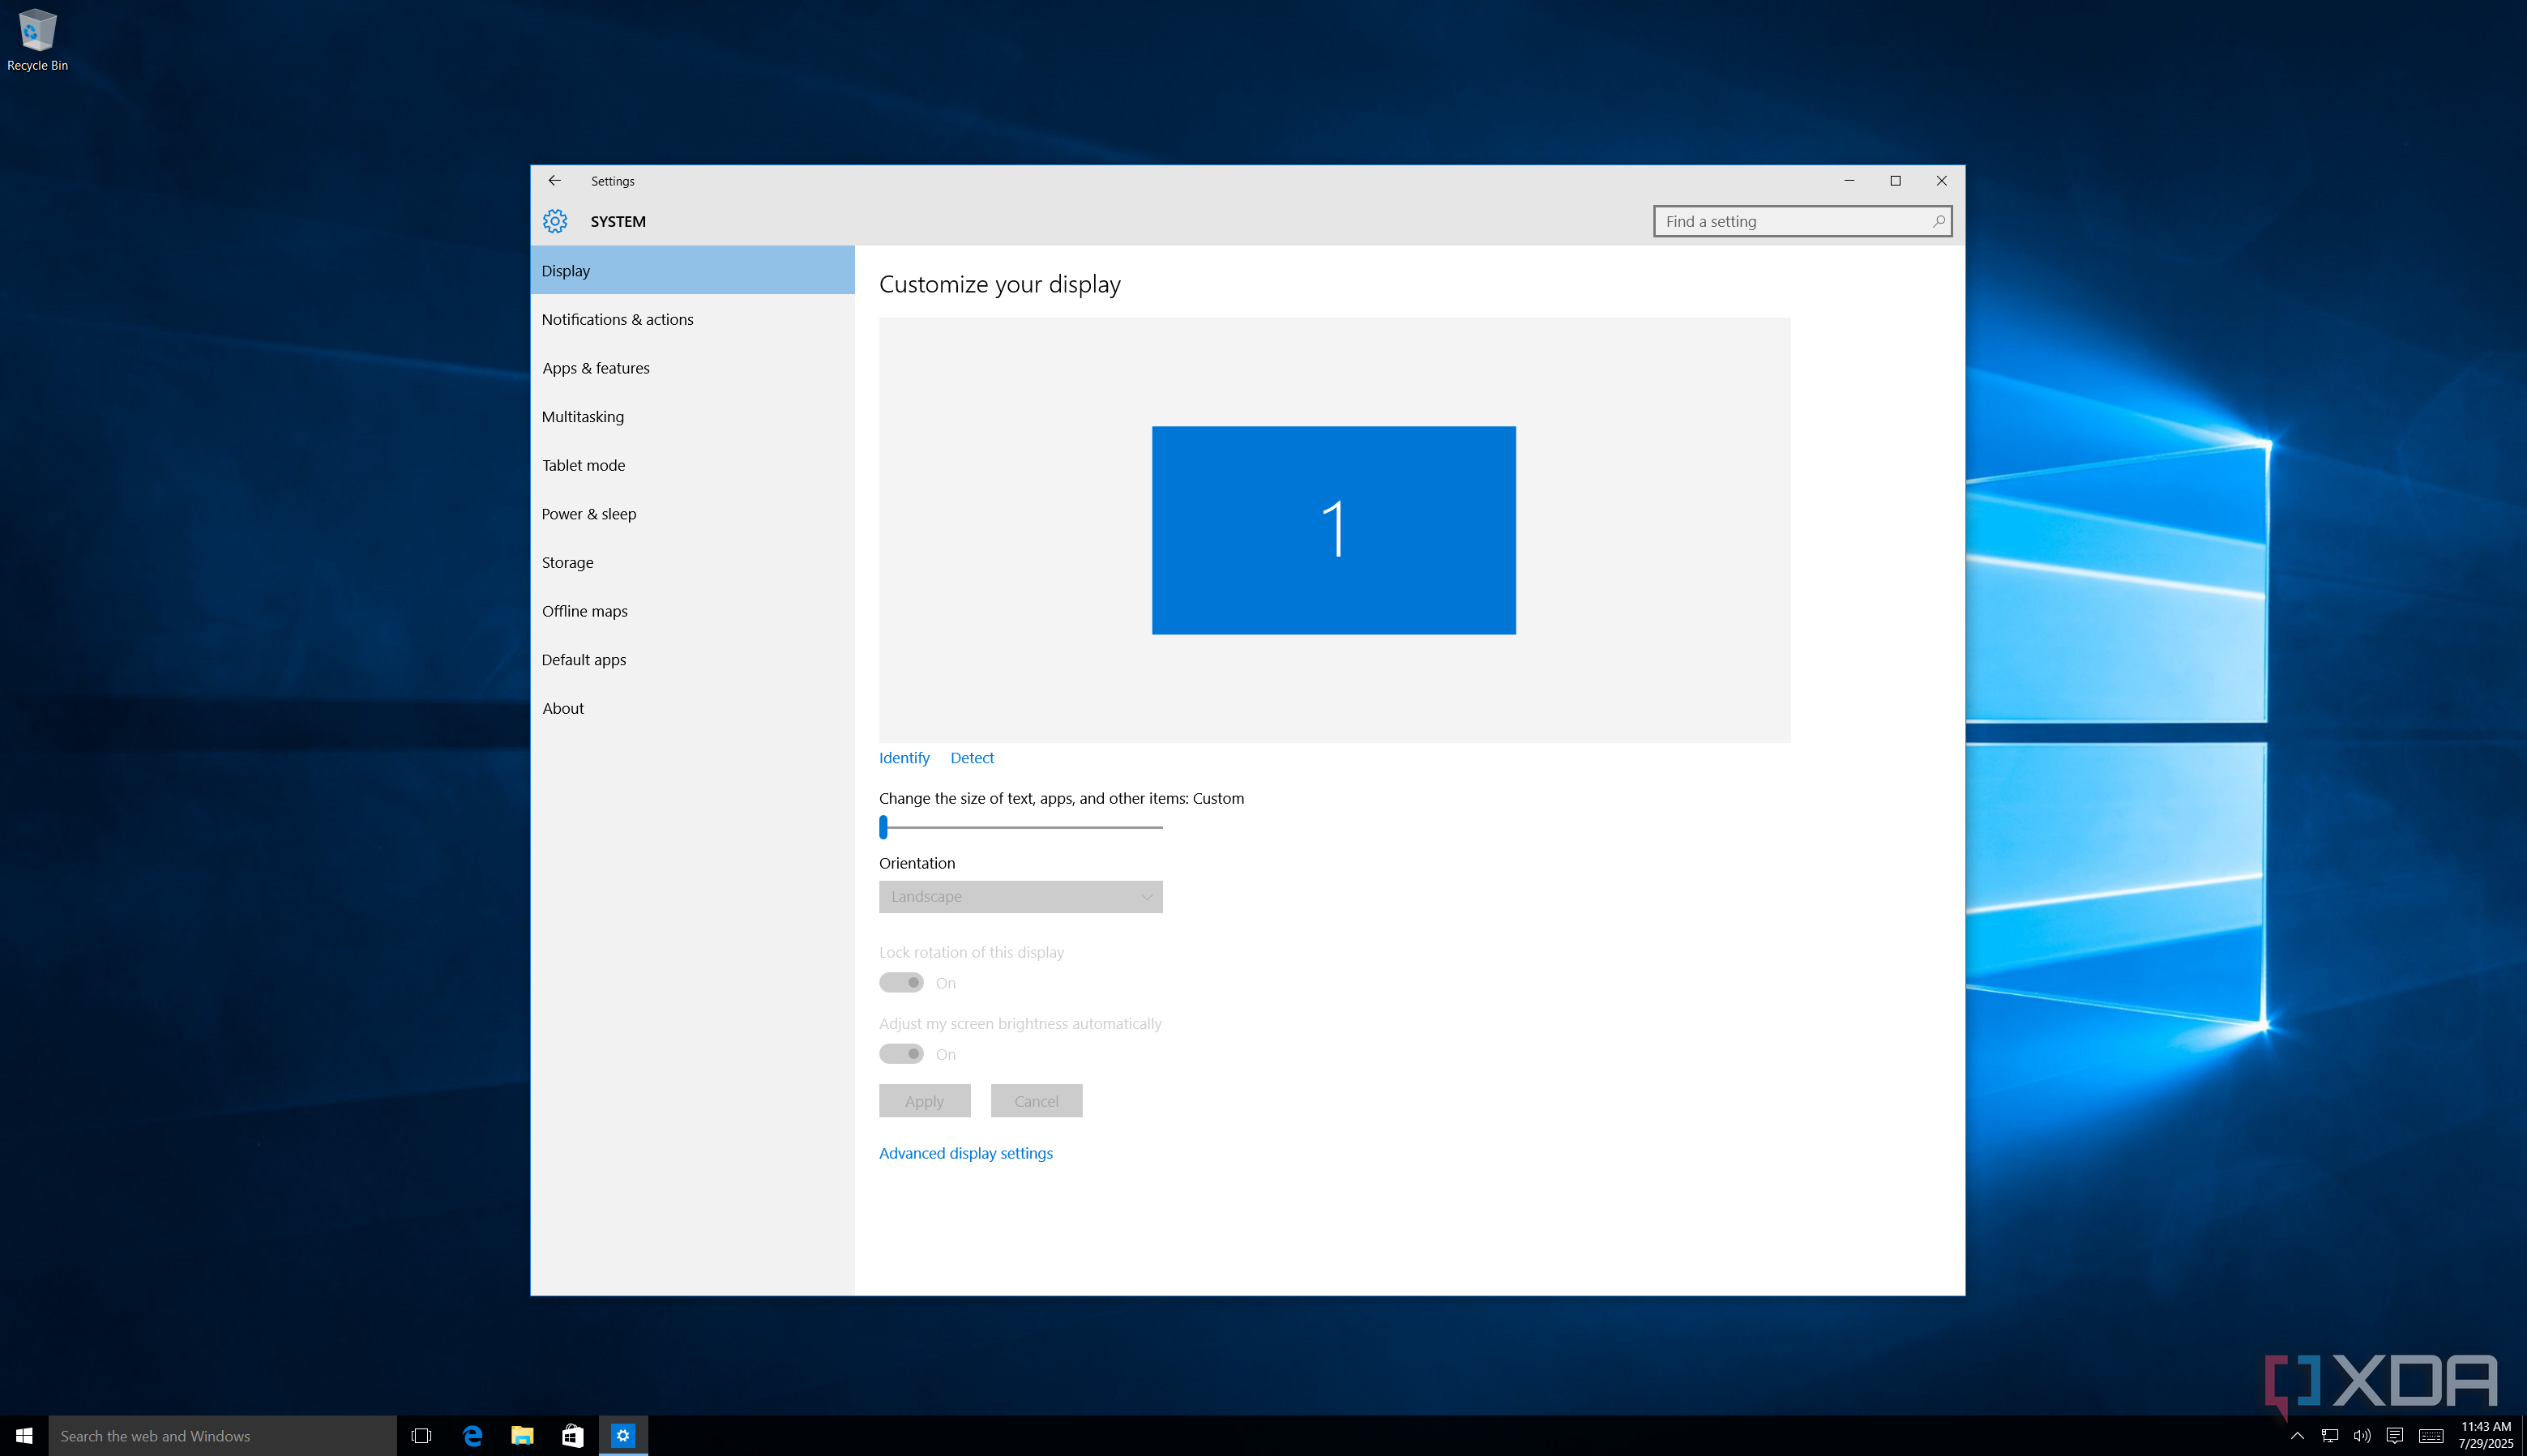Screen dimensions: 2527x1456
Task: Click the volume speaker tray icon
Action: click(2362, 1436)
